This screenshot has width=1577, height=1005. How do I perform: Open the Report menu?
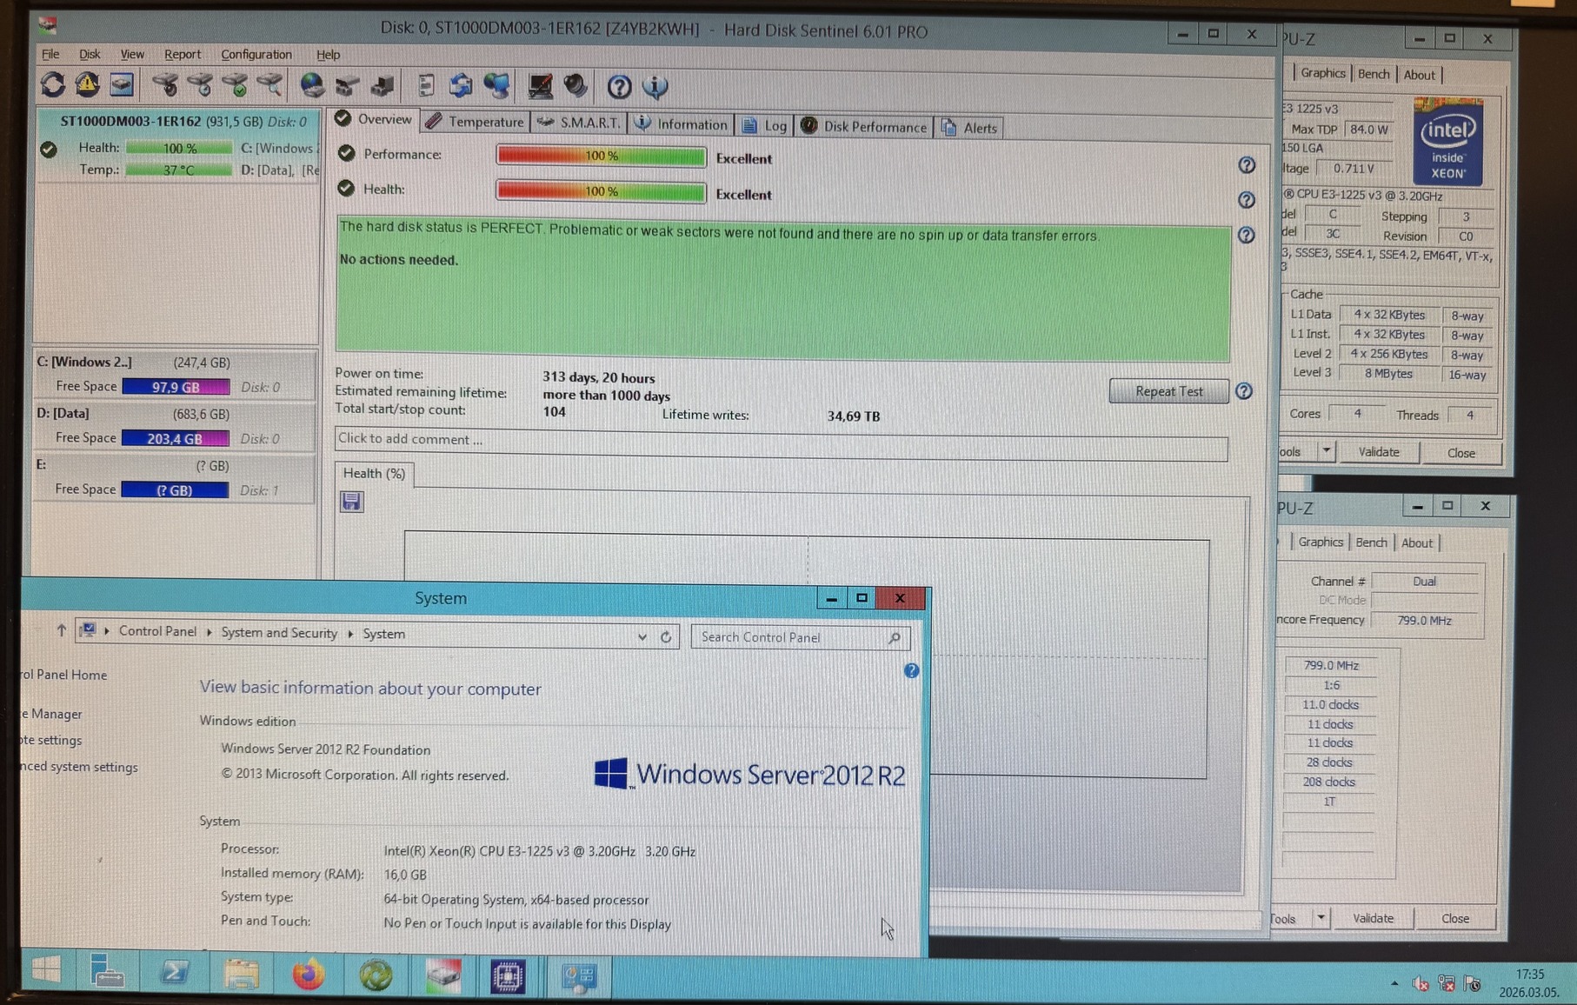[183, 54]
